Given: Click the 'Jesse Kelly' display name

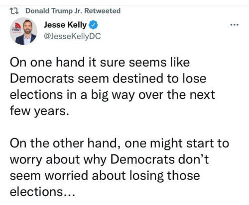Looking at the screenshot, I should tap(65, 25).
